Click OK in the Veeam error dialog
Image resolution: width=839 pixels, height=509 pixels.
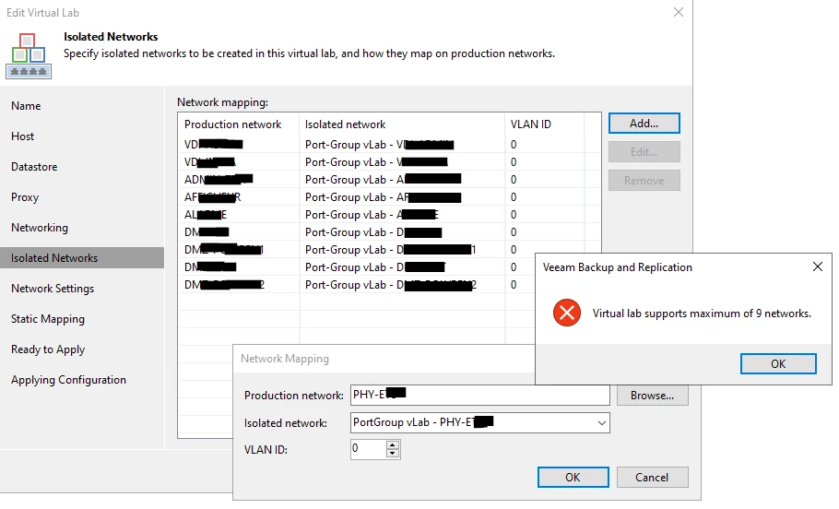tap(778, 364)
